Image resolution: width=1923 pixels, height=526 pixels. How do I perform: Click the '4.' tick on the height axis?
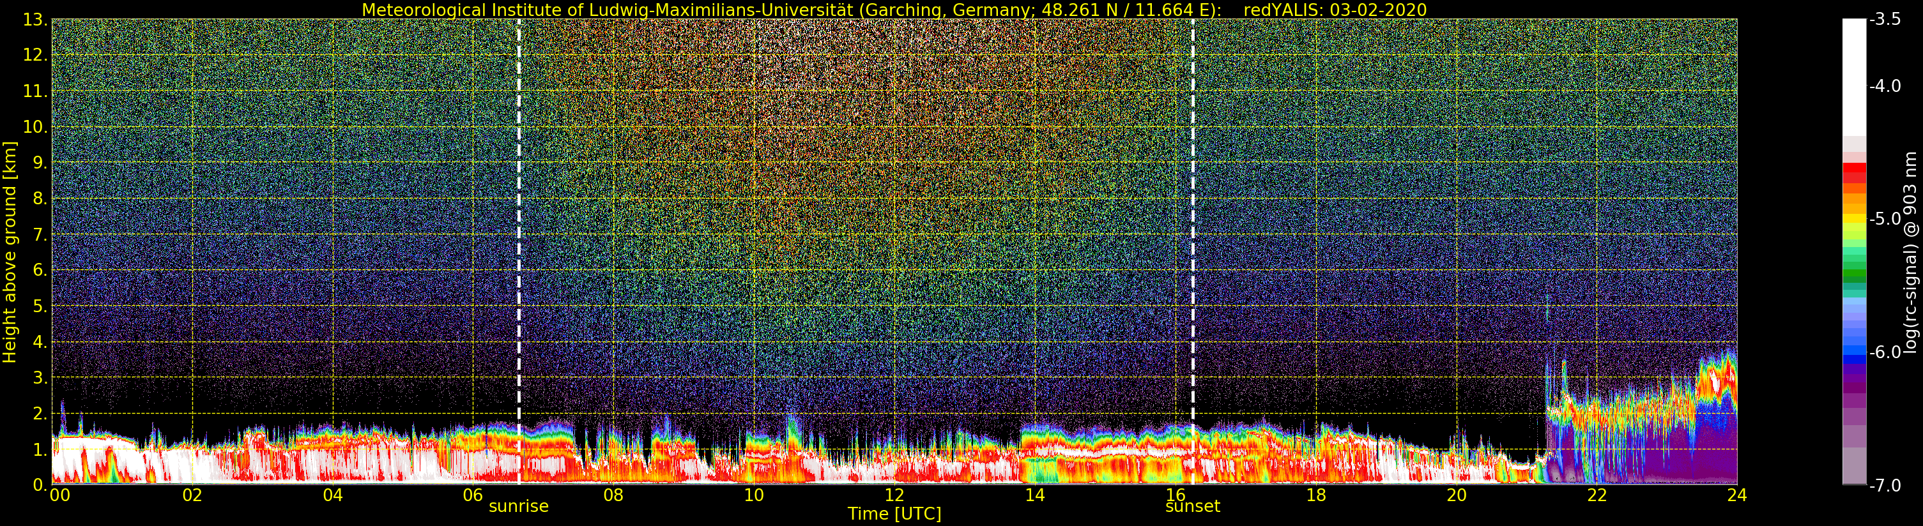[40, 342]
